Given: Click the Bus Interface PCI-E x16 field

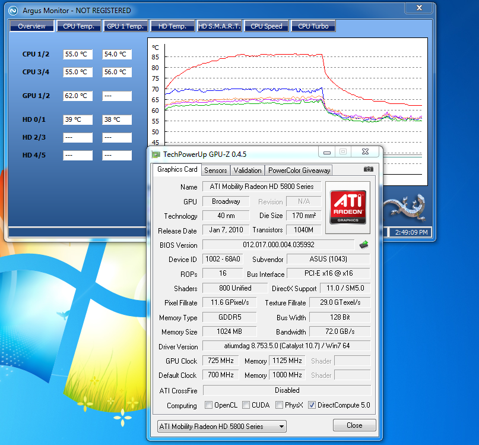Looking at the screenshot, I should click(x=328, y=273).
